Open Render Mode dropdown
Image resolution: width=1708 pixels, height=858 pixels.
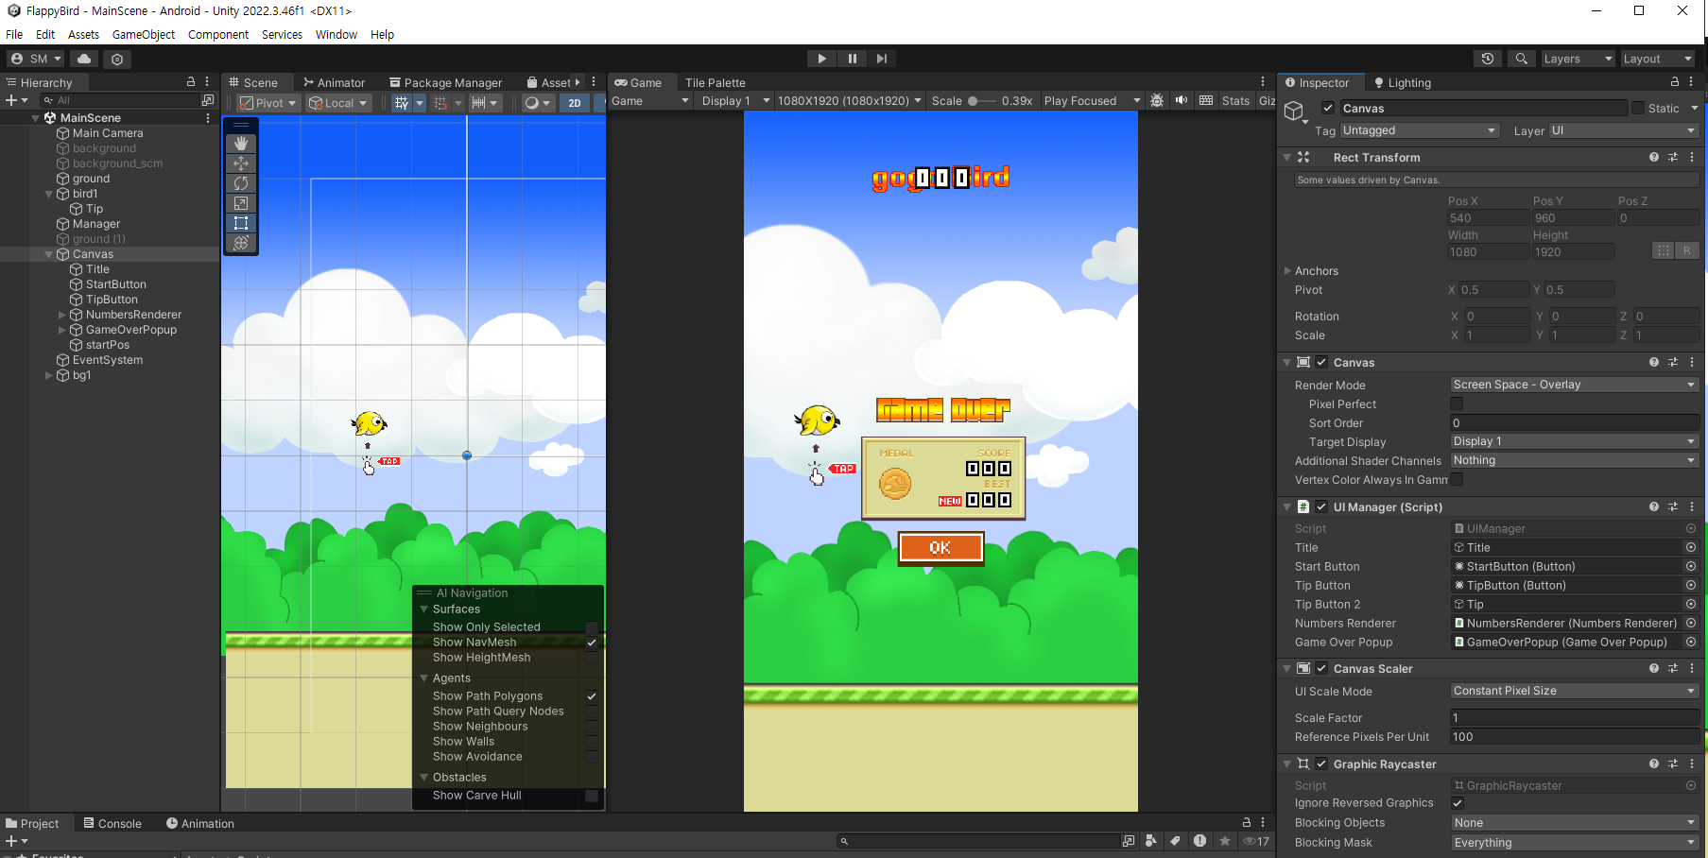tap(1574, 385)
